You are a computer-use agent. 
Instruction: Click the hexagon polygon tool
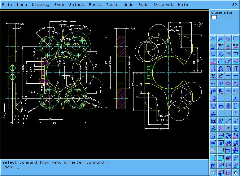coord(213,54)
